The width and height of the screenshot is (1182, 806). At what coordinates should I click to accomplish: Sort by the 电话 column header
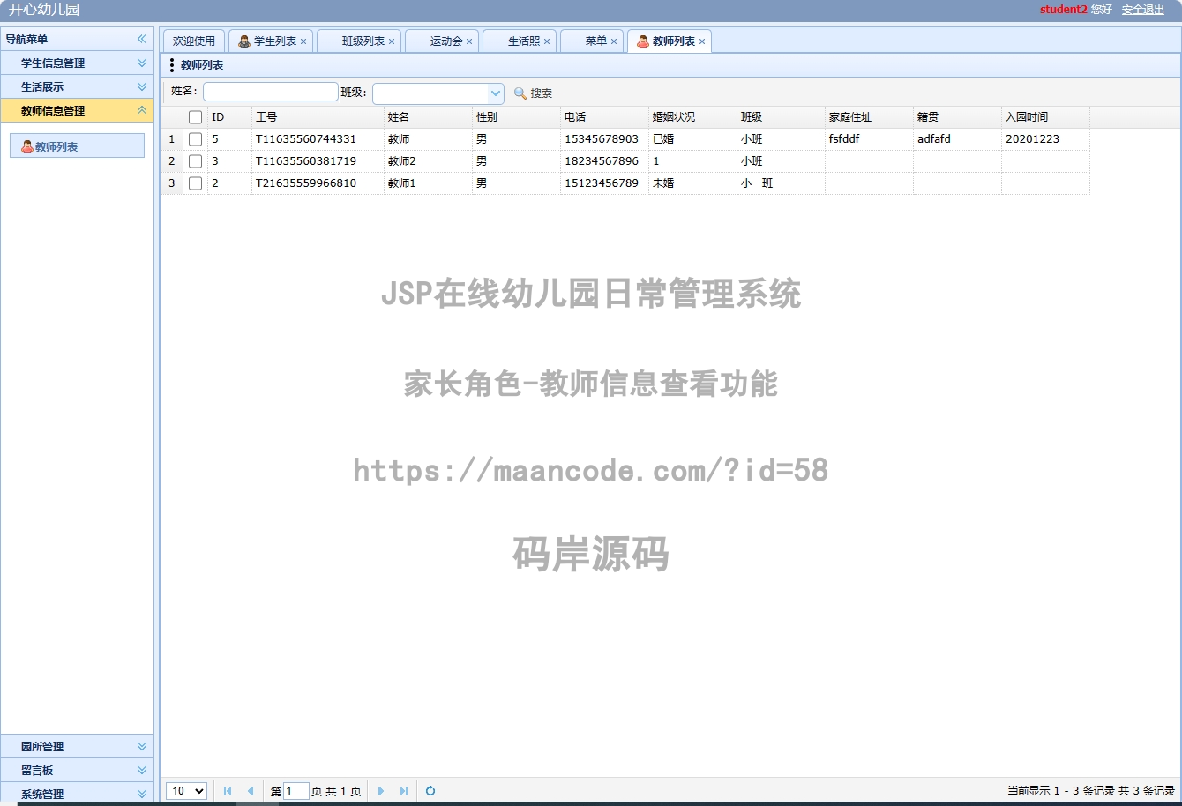point(604,117)
